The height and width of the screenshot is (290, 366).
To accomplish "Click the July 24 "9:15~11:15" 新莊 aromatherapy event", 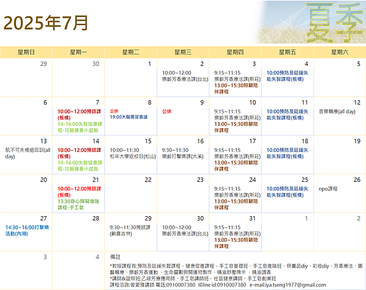I will [237, 192].
